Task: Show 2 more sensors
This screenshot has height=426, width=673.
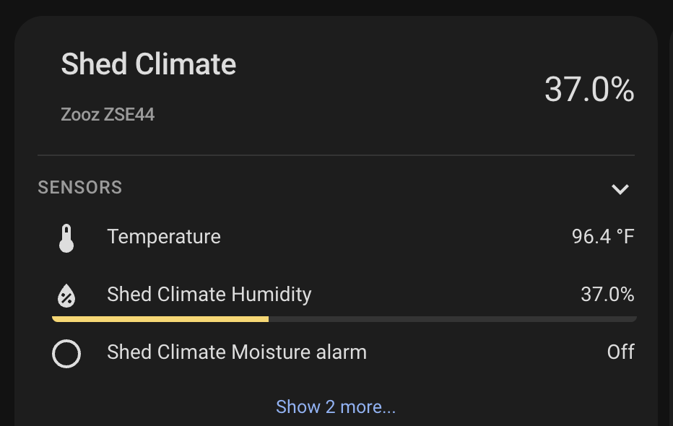Action: [336, 407]
